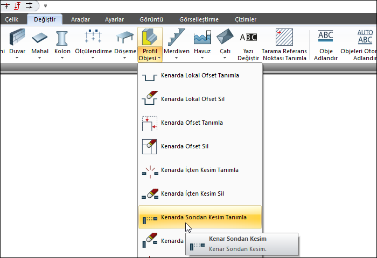
Task: Click the Merdiven stairs icon
Action: (x=177, y=37)
